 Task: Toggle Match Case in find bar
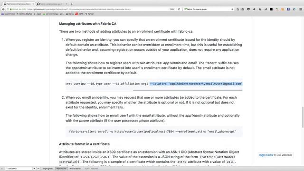[x=61, y=169]
